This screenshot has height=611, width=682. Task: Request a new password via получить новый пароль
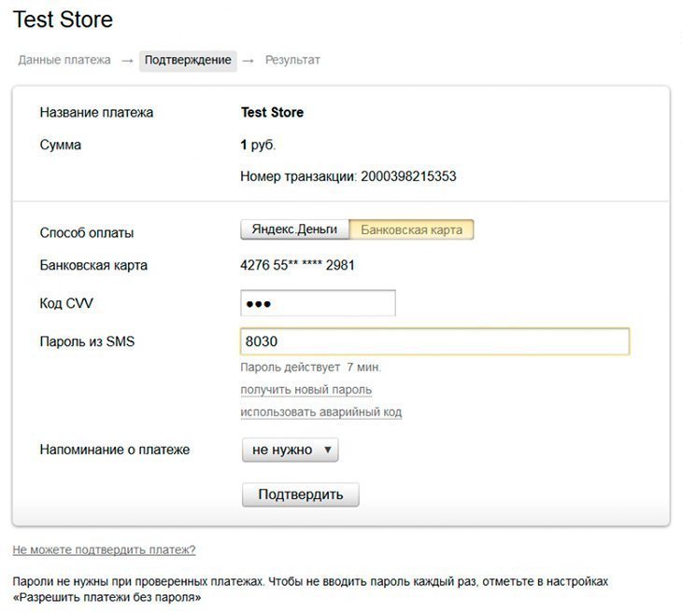pos(305,390)
